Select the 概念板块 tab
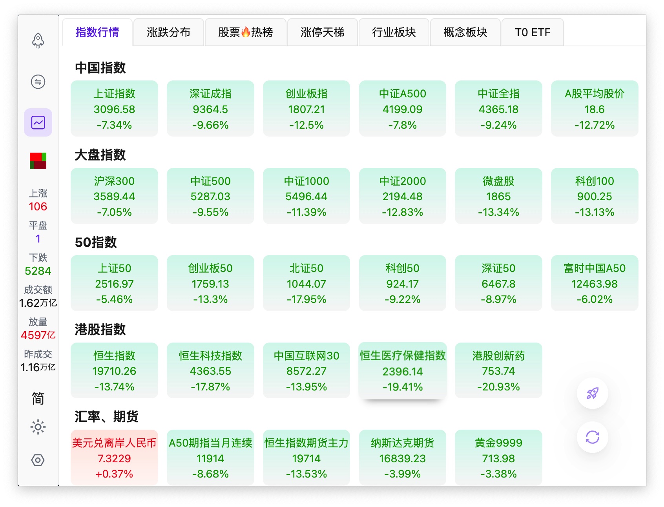664x507 pixels. click(x=465, y=32)
